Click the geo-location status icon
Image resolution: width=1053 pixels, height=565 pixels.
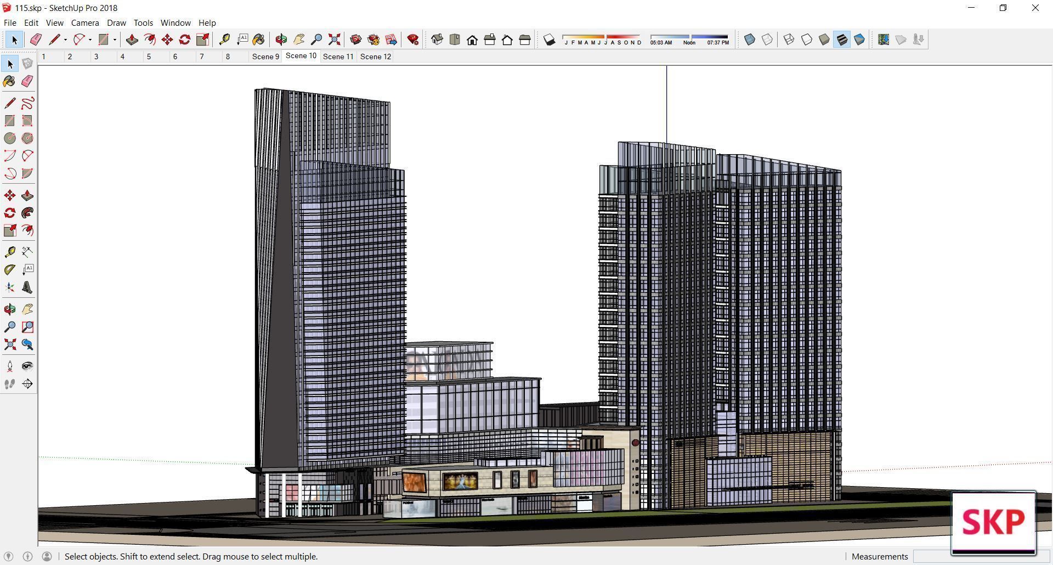(x=9, y=556)
